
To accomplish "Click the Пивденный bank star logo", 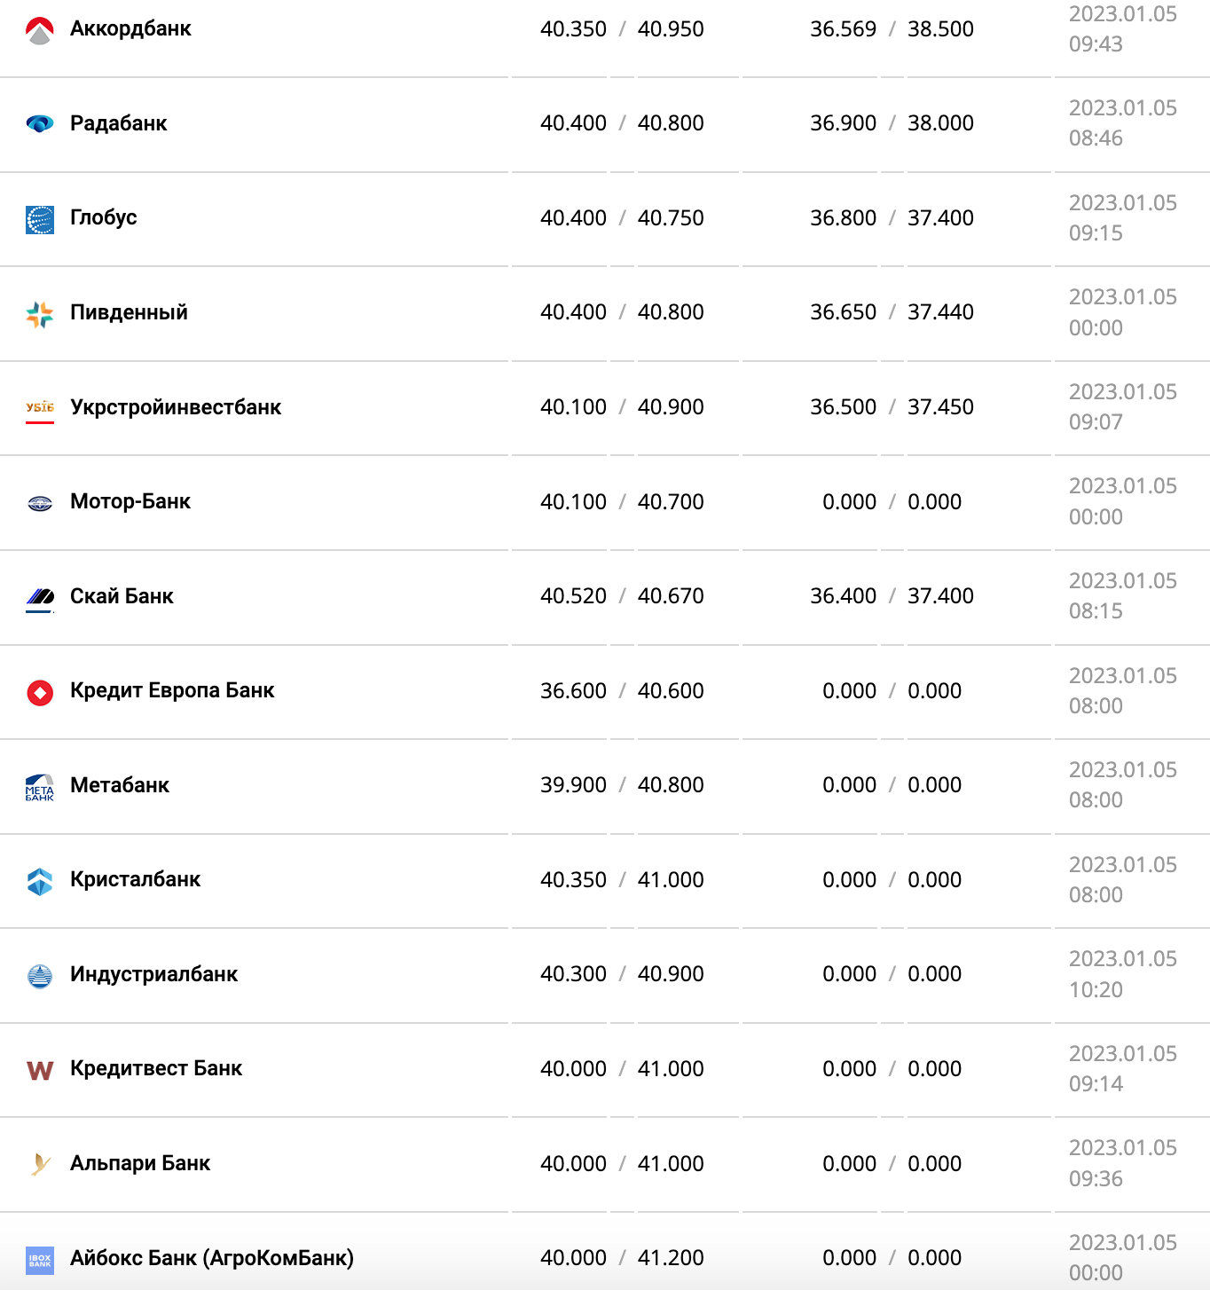I will (40, 313).
